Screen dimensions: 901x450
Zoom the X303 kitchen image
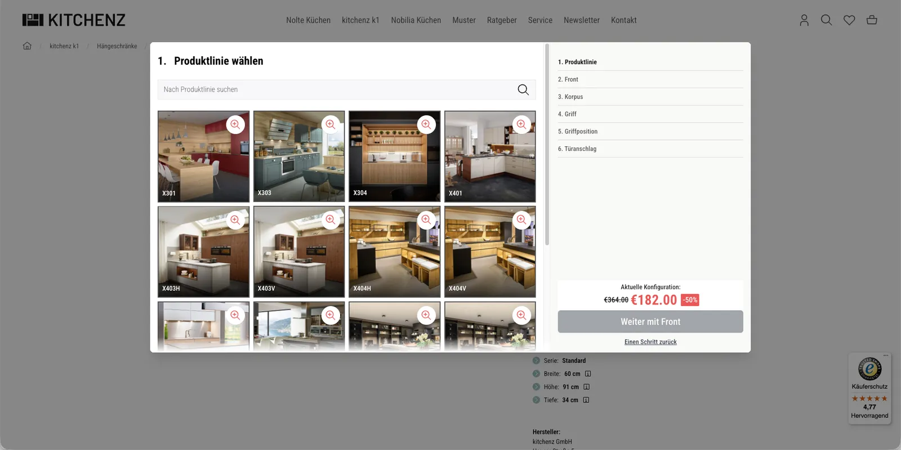click(x=331, y=124)
